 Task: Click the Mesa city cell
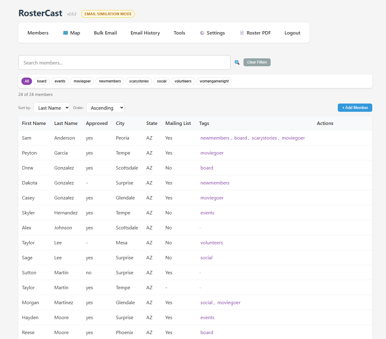click(121, 243)
